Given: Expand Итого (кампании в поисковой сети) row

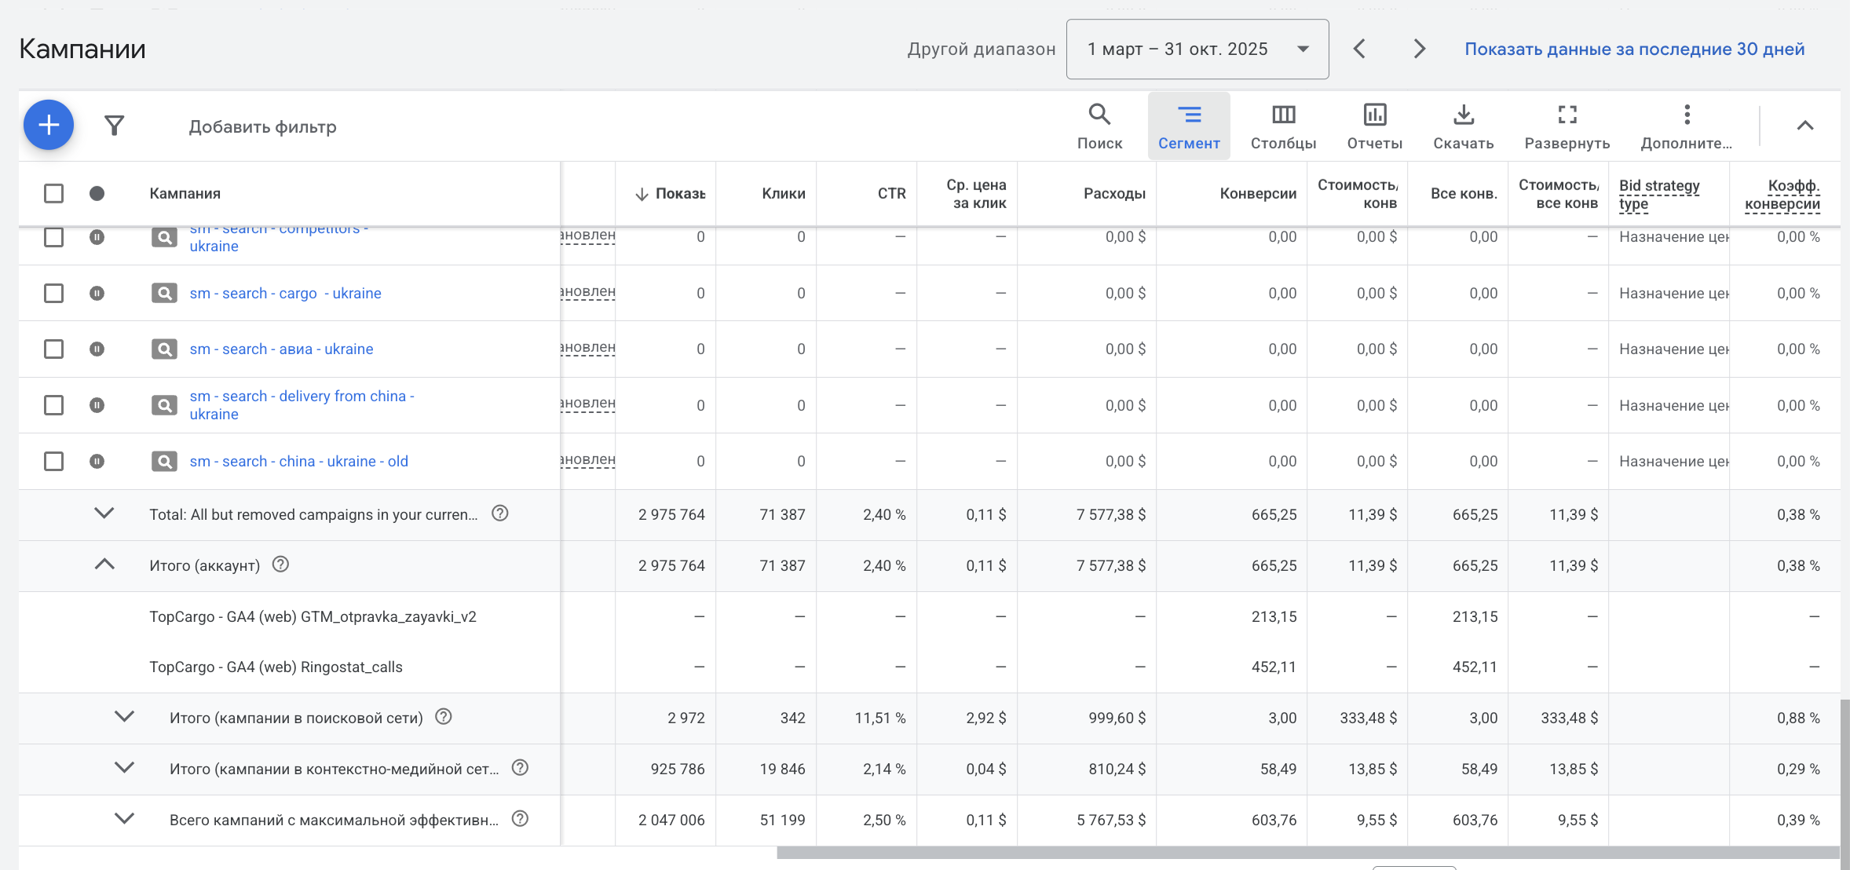Looking at the screenshot, I should (x=125, y=717).
